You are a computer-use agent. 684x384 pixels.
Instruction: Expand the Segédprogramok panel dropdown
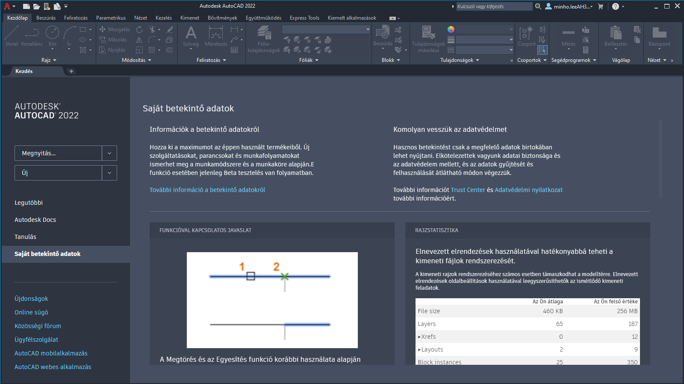coord(574,60)
